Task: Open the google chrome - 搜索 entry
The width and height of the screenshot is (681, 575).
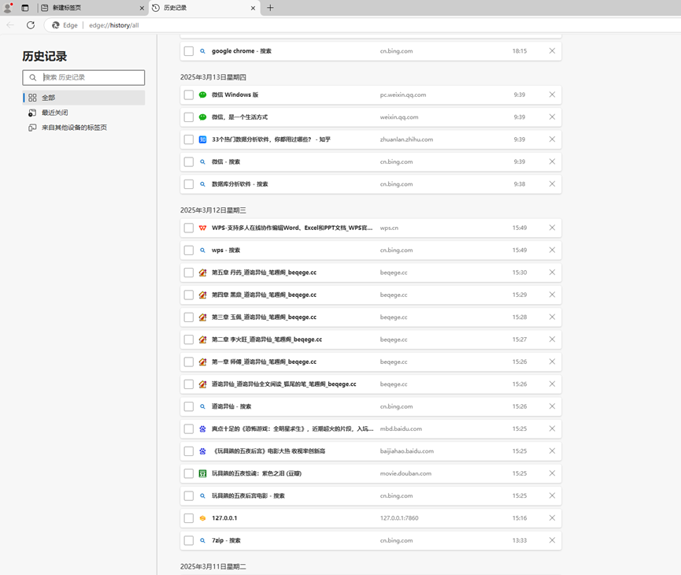Action: 242,51
